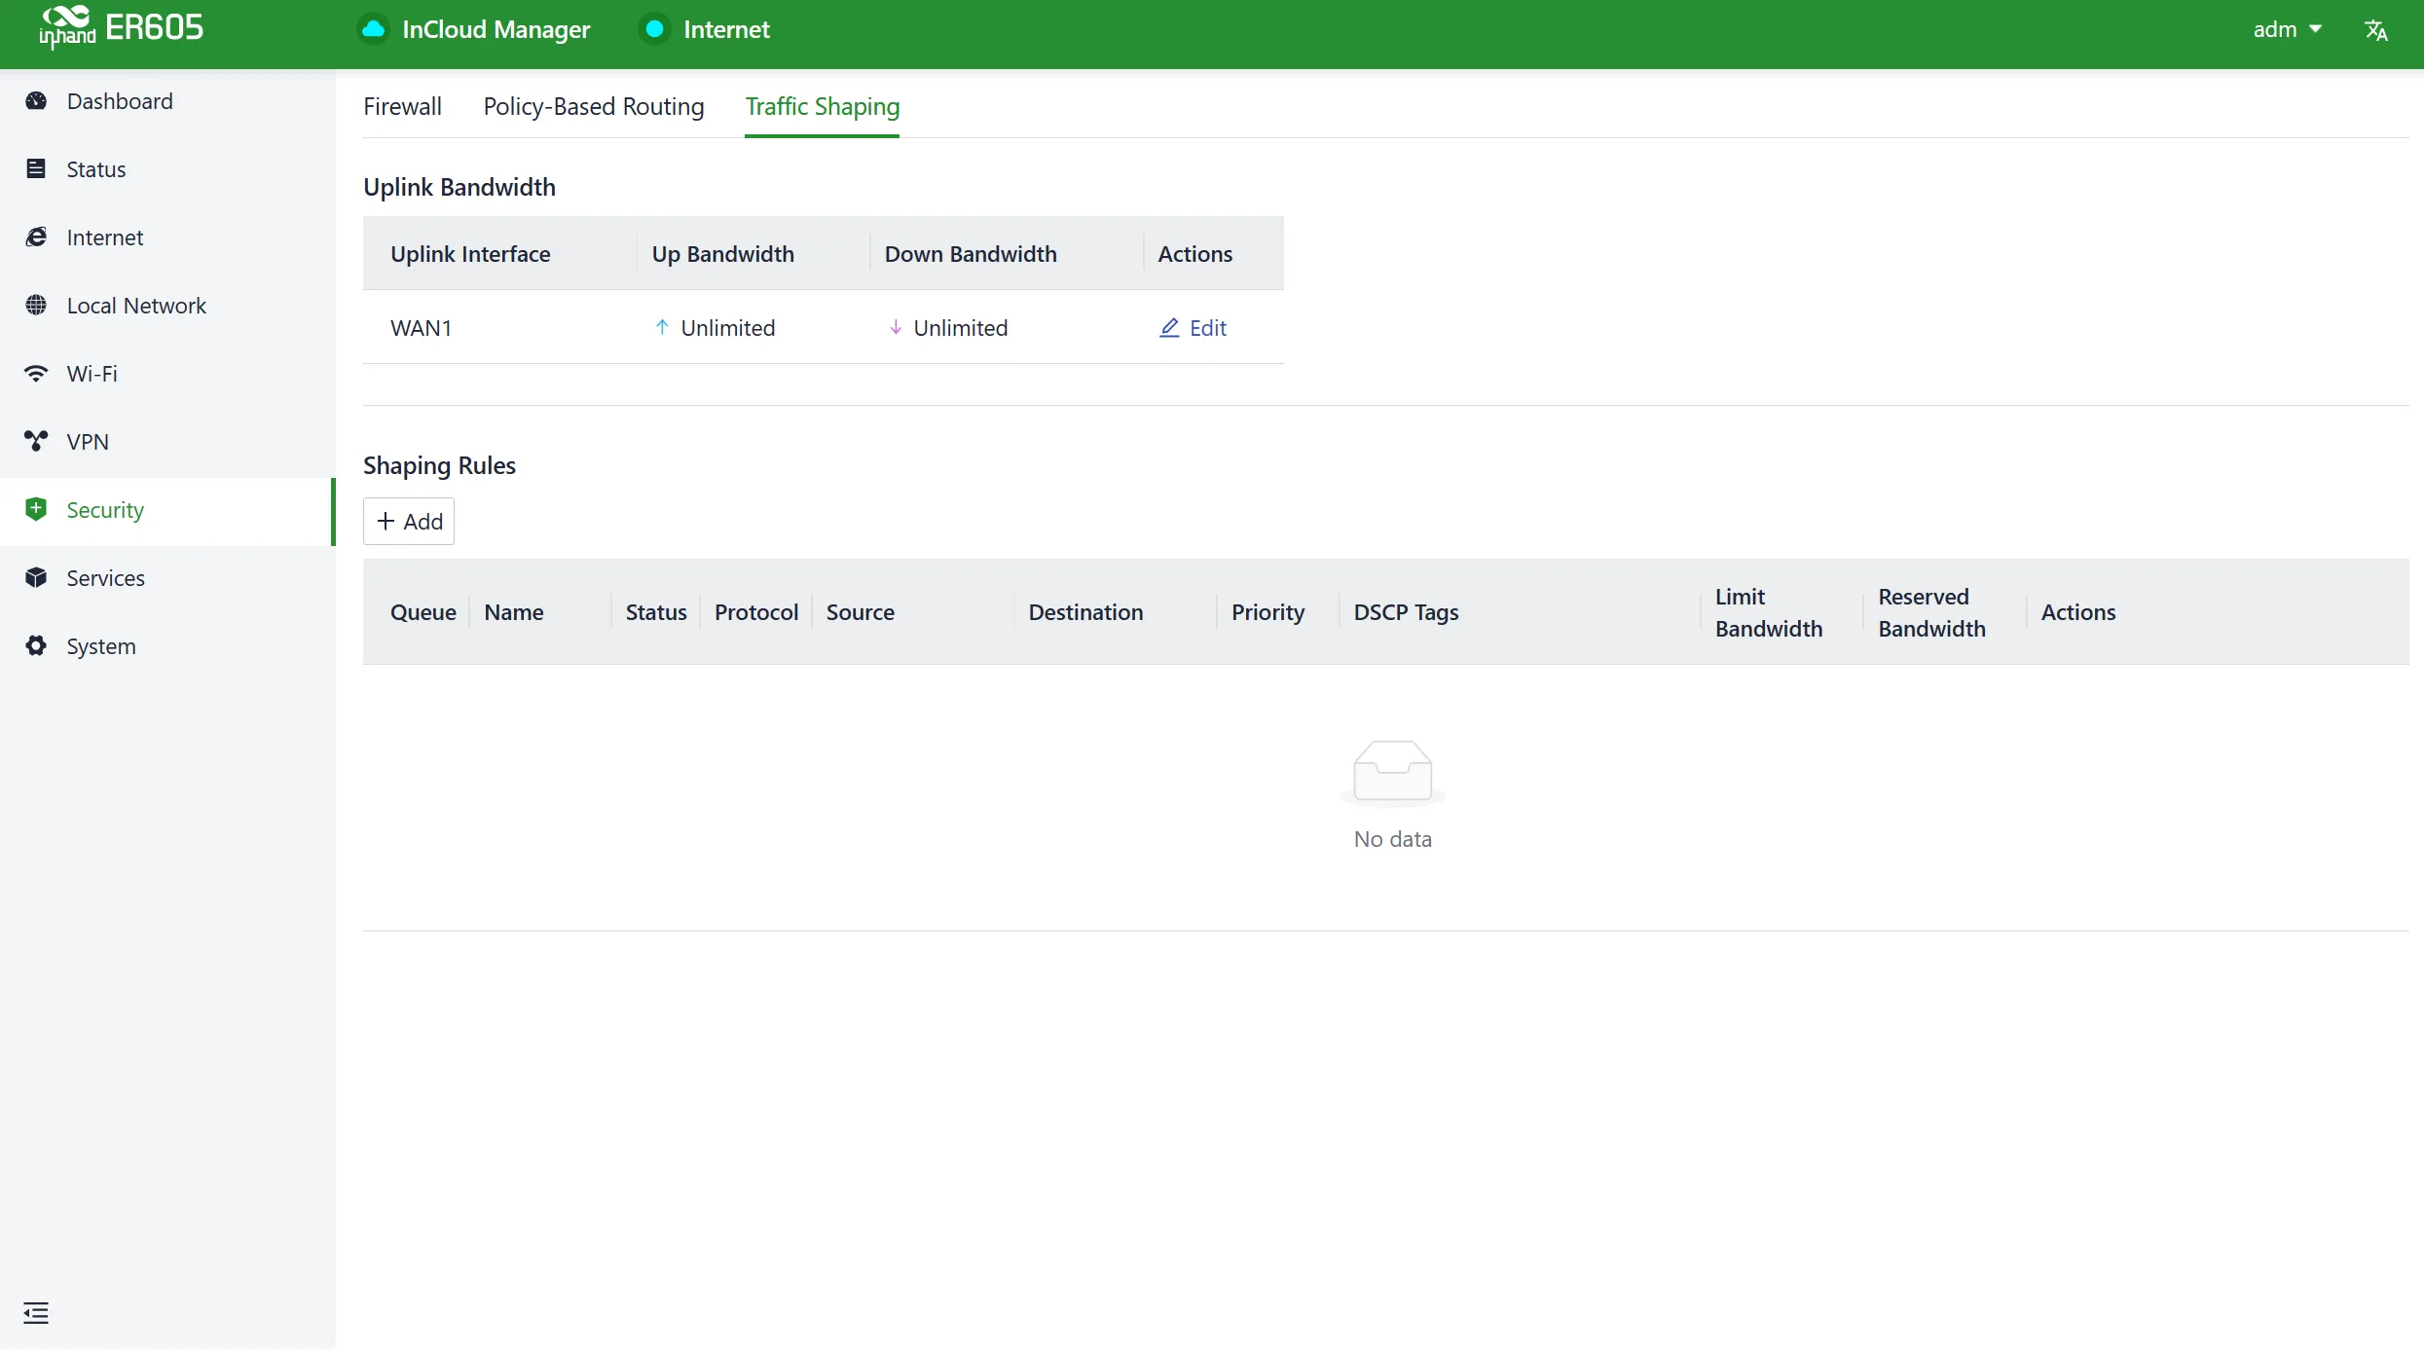Click the down arrow icon beside Unlimited
This screenshot has height=1352, width=2424.
point(896,327)
